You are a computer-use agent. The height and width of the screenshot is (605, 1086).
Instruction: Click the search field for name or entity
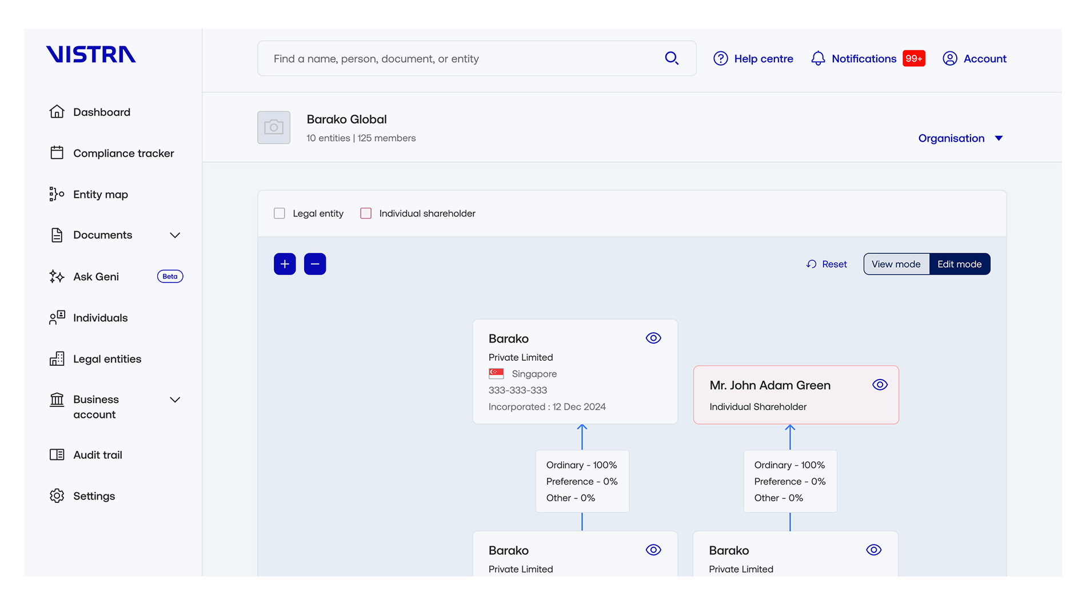pos(477,58)
